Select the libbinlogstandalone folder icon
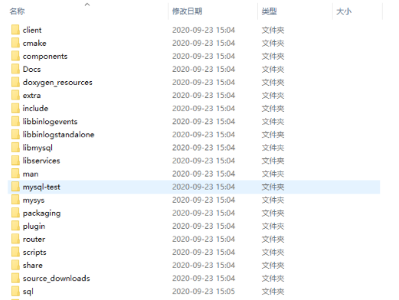This screenshot has width=399, height=300. pyautogui.click(x=15, y=135)
